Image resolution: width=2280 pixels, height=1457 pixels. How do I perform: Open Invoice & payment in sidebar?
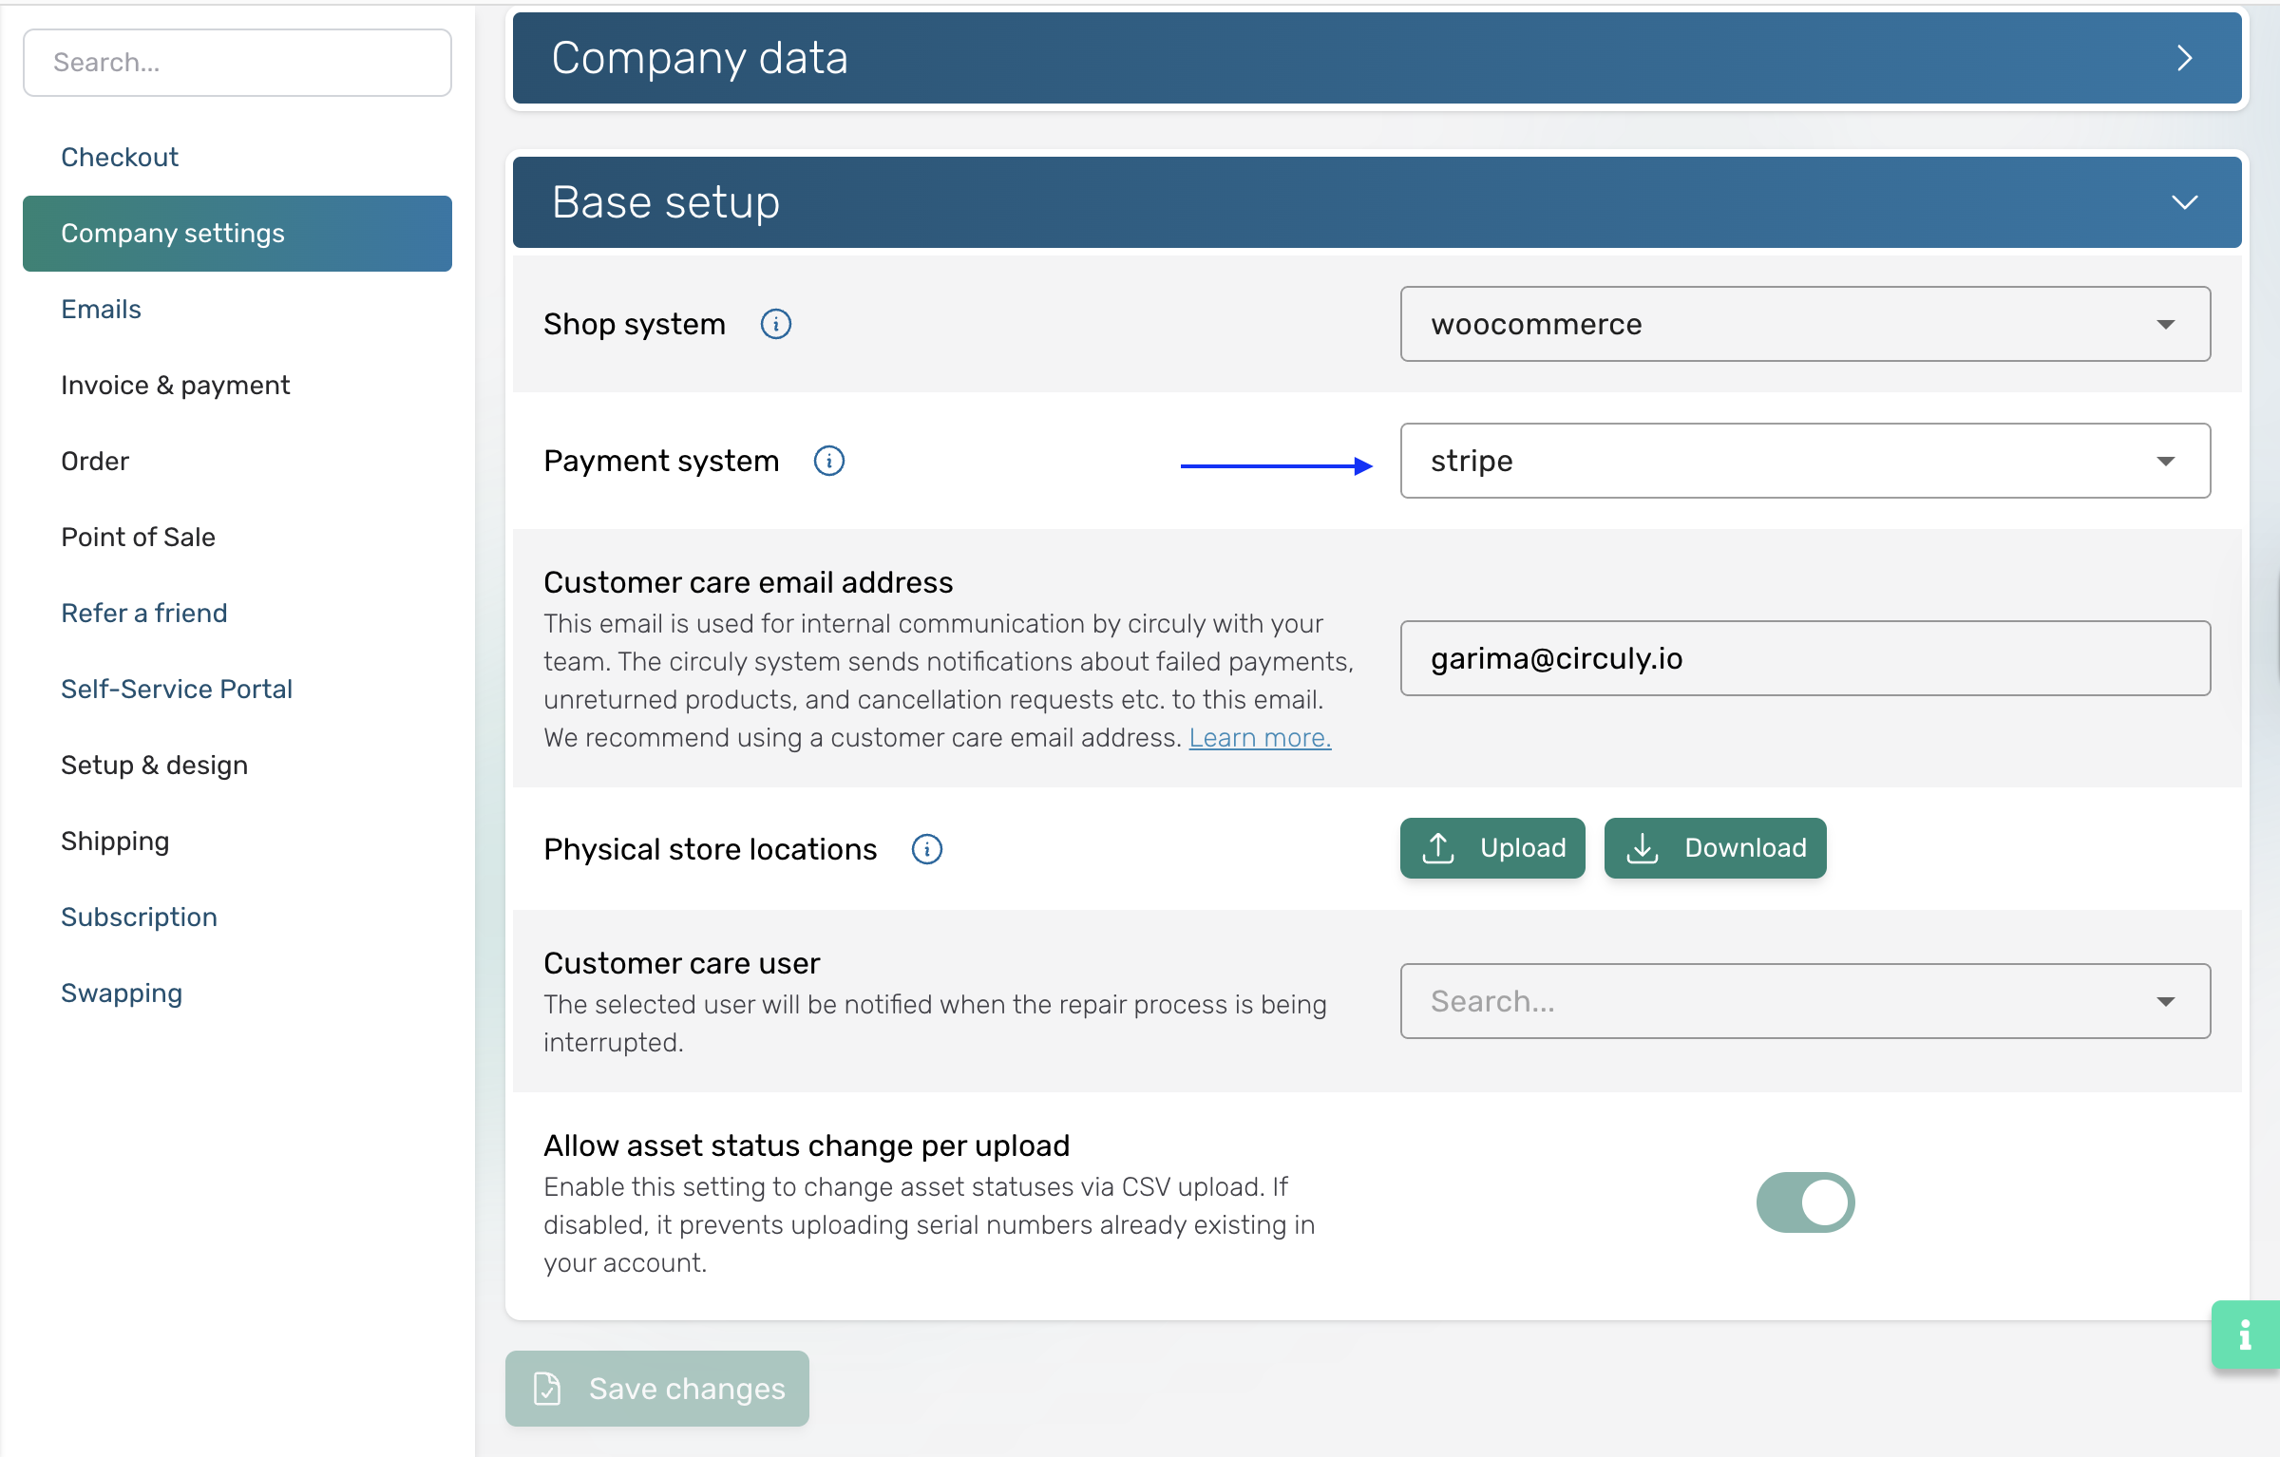175,385
